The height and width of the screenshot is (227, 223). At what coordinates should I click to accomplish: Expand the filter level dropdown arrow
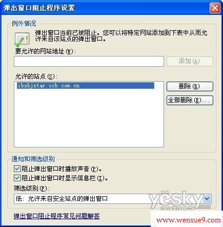[207, 199]
